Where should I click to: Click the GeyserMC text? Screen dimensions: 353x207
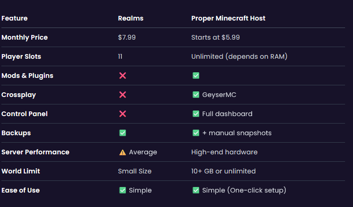click(x=219, y=95)
